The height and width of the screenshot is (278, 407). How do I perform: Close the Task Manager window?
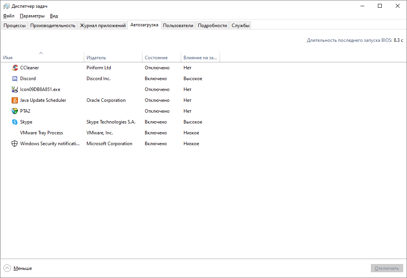[397, 6]
